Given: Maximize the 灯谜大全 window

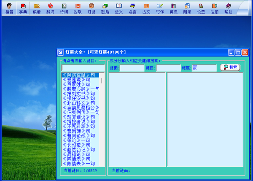Looking at the screenshot, I should 239,52.
